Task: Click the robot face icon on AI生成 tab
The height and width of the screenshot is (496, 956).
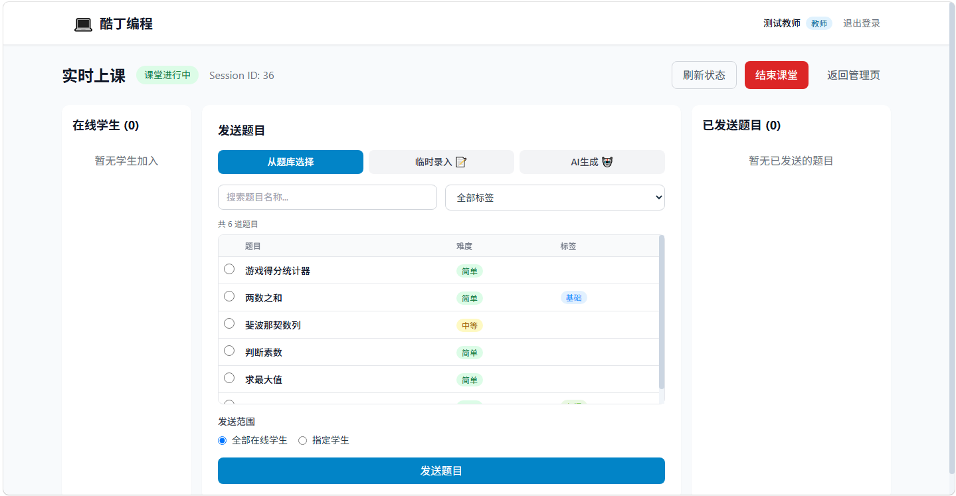Action: [x=607, y=162]
